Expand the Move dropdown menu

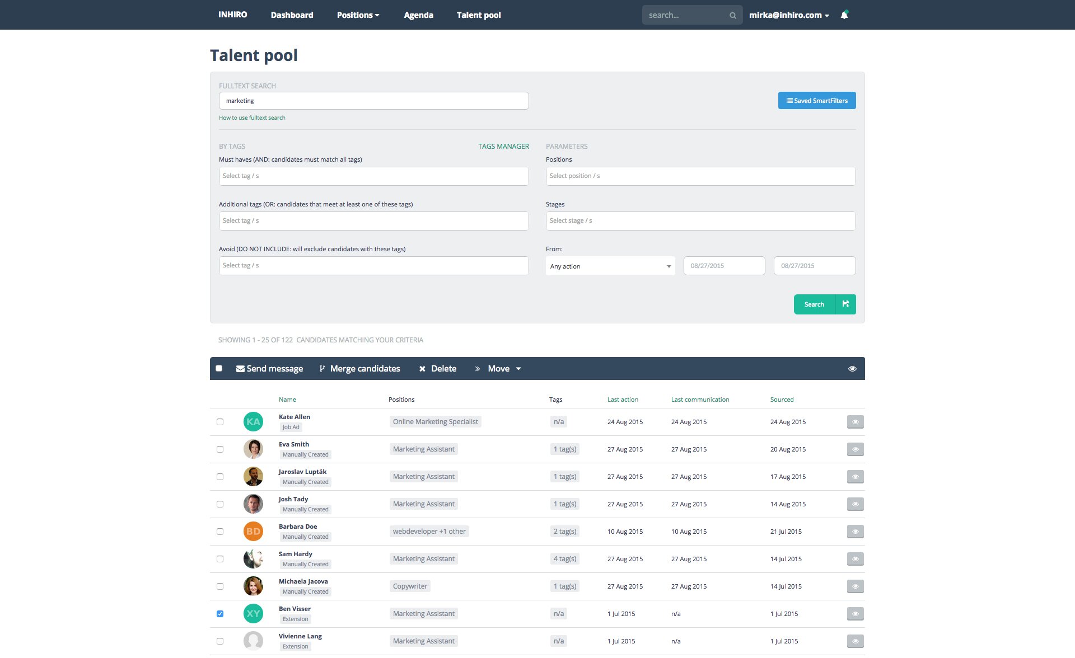(498, 369)
